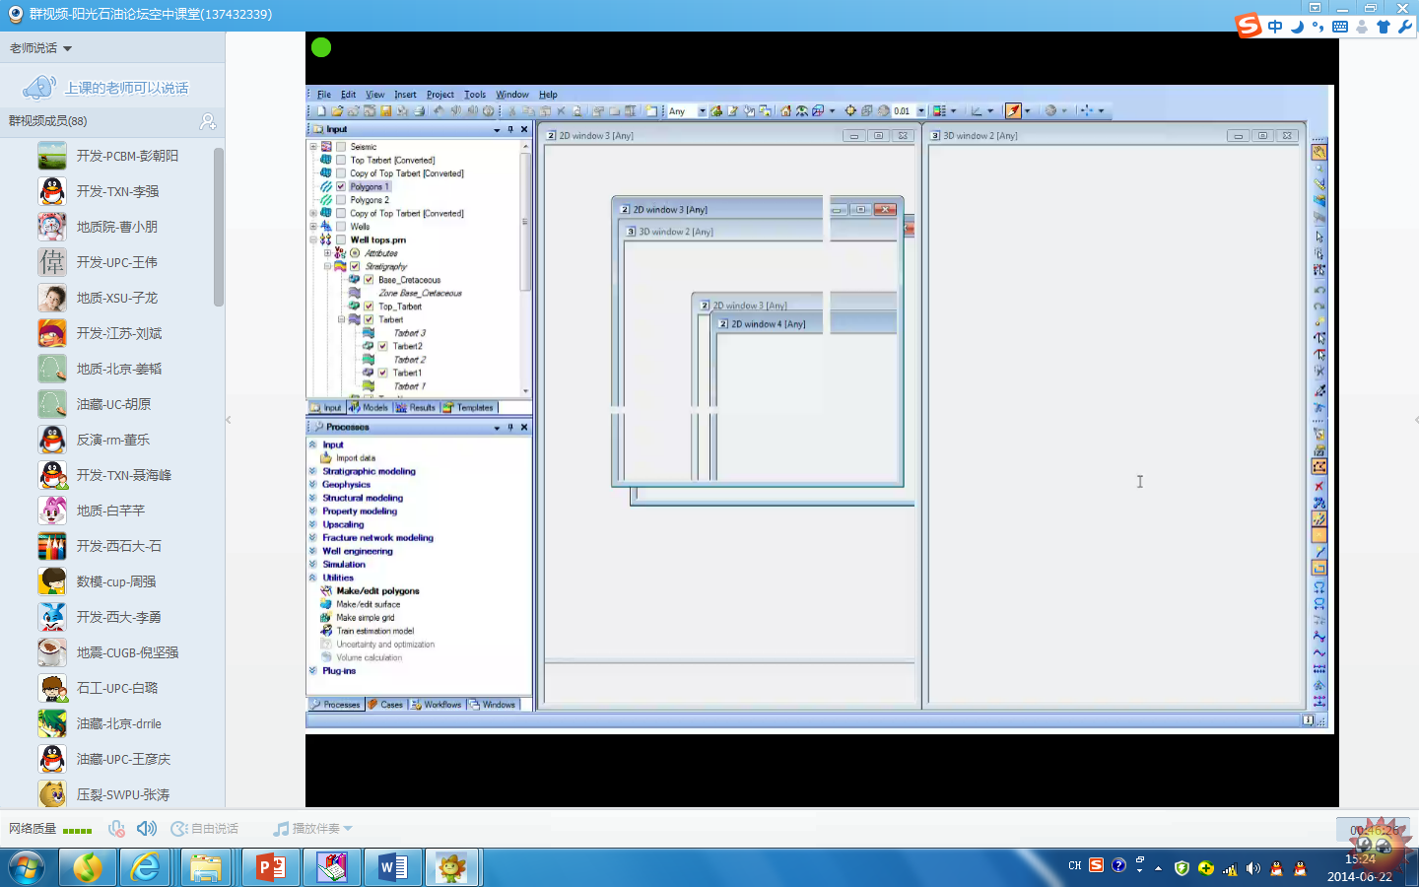1419x887 pixels.
Task: Open the File menu
Action: pyautogui.click(x=324, y=95)
